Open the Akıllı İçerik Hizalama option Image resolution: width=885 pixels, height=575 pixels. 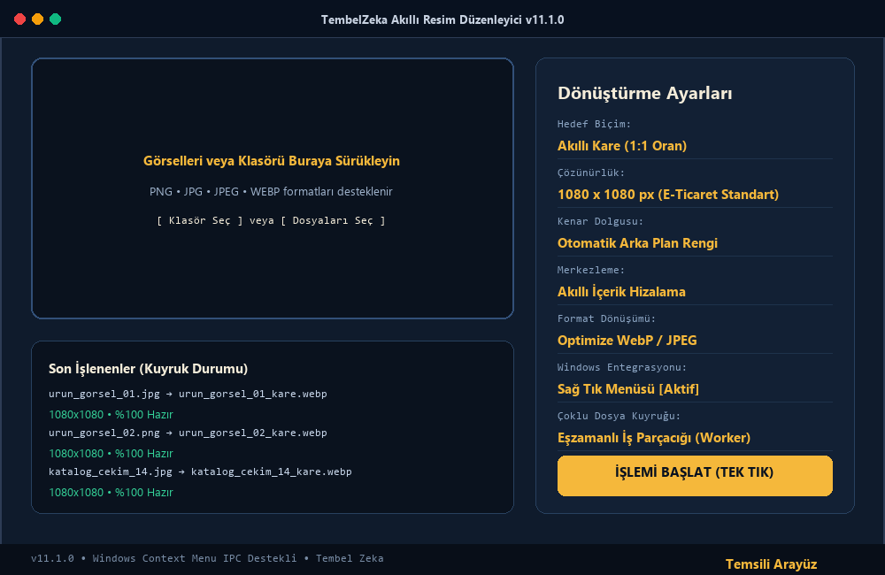pyautogui.click(x=621, y=292)
